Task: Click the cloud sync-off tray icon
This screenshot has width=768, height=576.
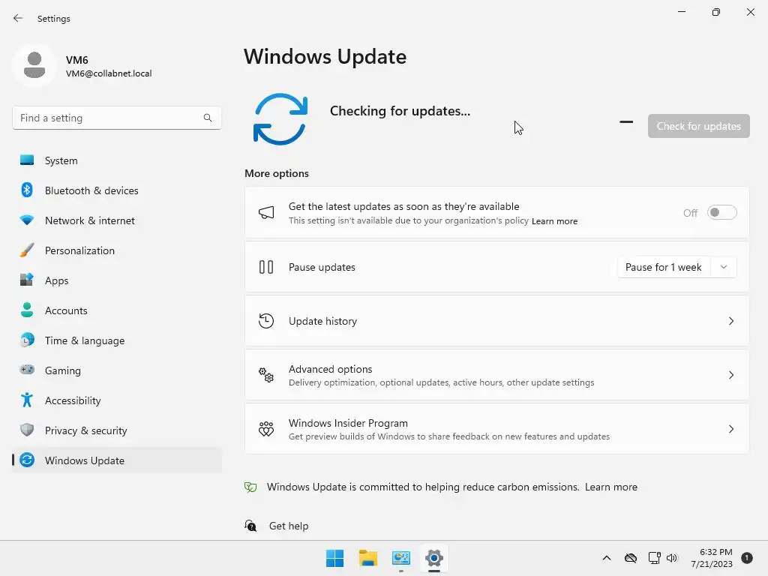Action: 631,558
